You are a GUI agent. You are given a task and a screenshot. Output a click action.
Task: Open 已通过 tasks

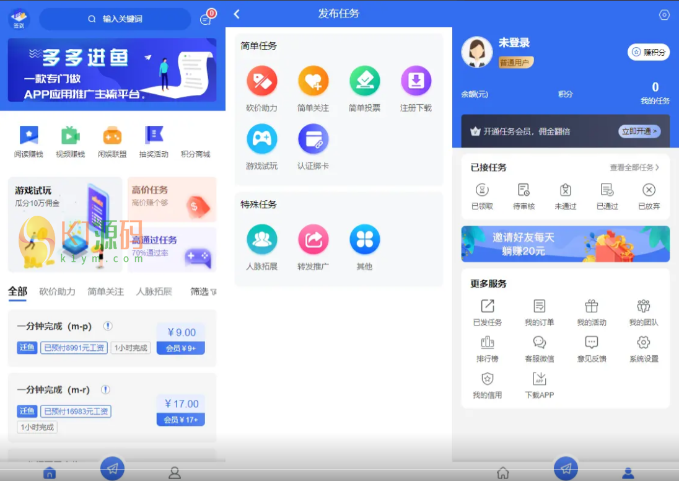607,196
